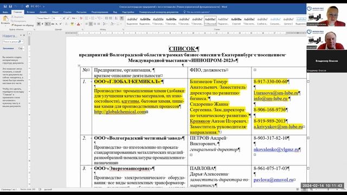Toggle Center alignment
The width and height of the screenshot is (347, 195).
pos(91,24)
